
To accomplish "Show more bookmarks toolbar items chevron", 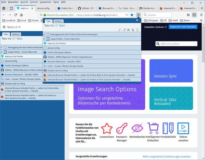I will click(x=201, y=20).
